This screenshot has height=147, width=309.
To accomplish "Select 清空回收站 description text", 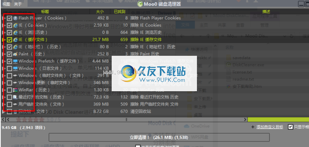I will click(x=141, y=112).
